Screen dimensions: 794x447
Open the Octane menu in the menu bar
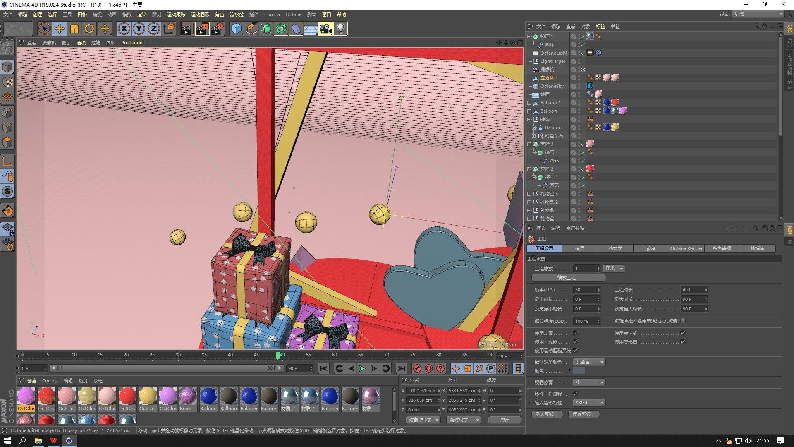[294, 14]
